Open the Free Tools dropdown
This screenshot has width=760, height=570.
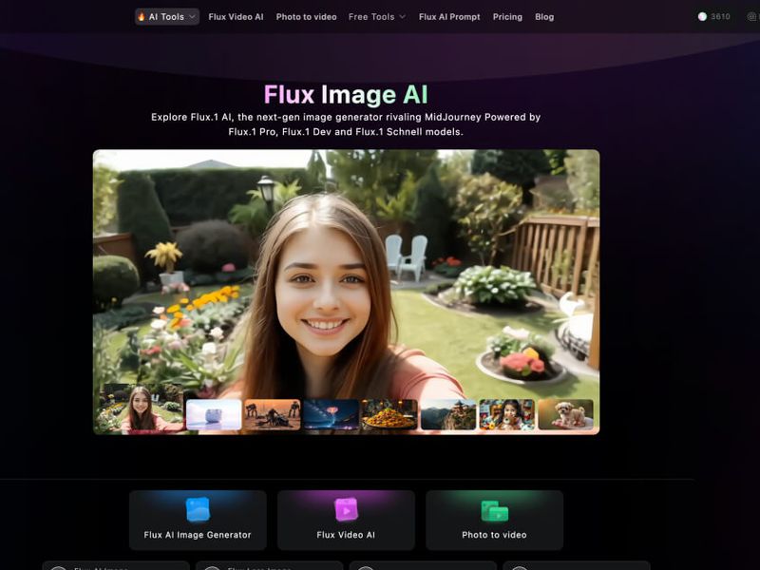coord(376,16)
